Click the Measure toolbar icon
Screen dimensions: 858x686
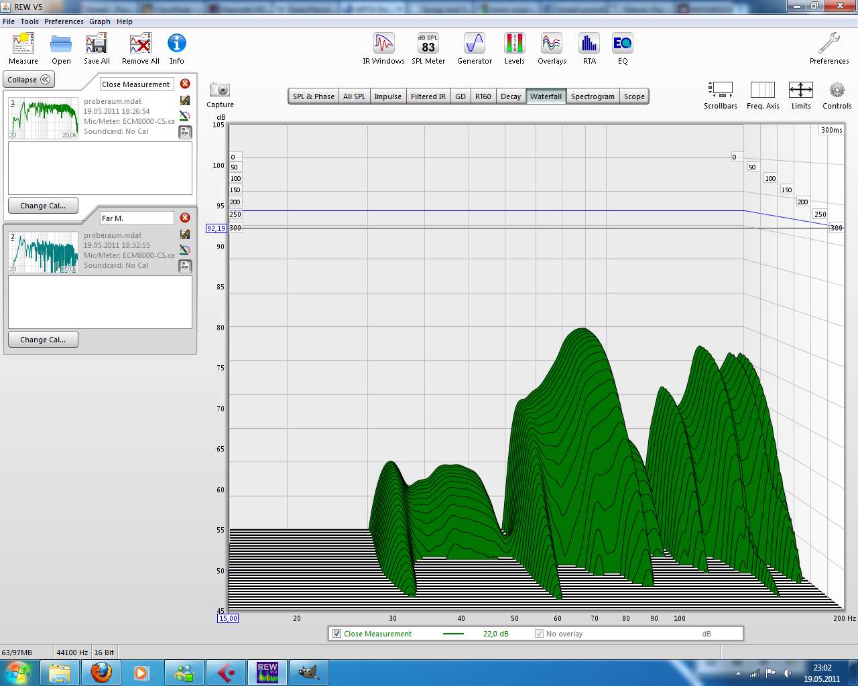click(x=23, y=45)
